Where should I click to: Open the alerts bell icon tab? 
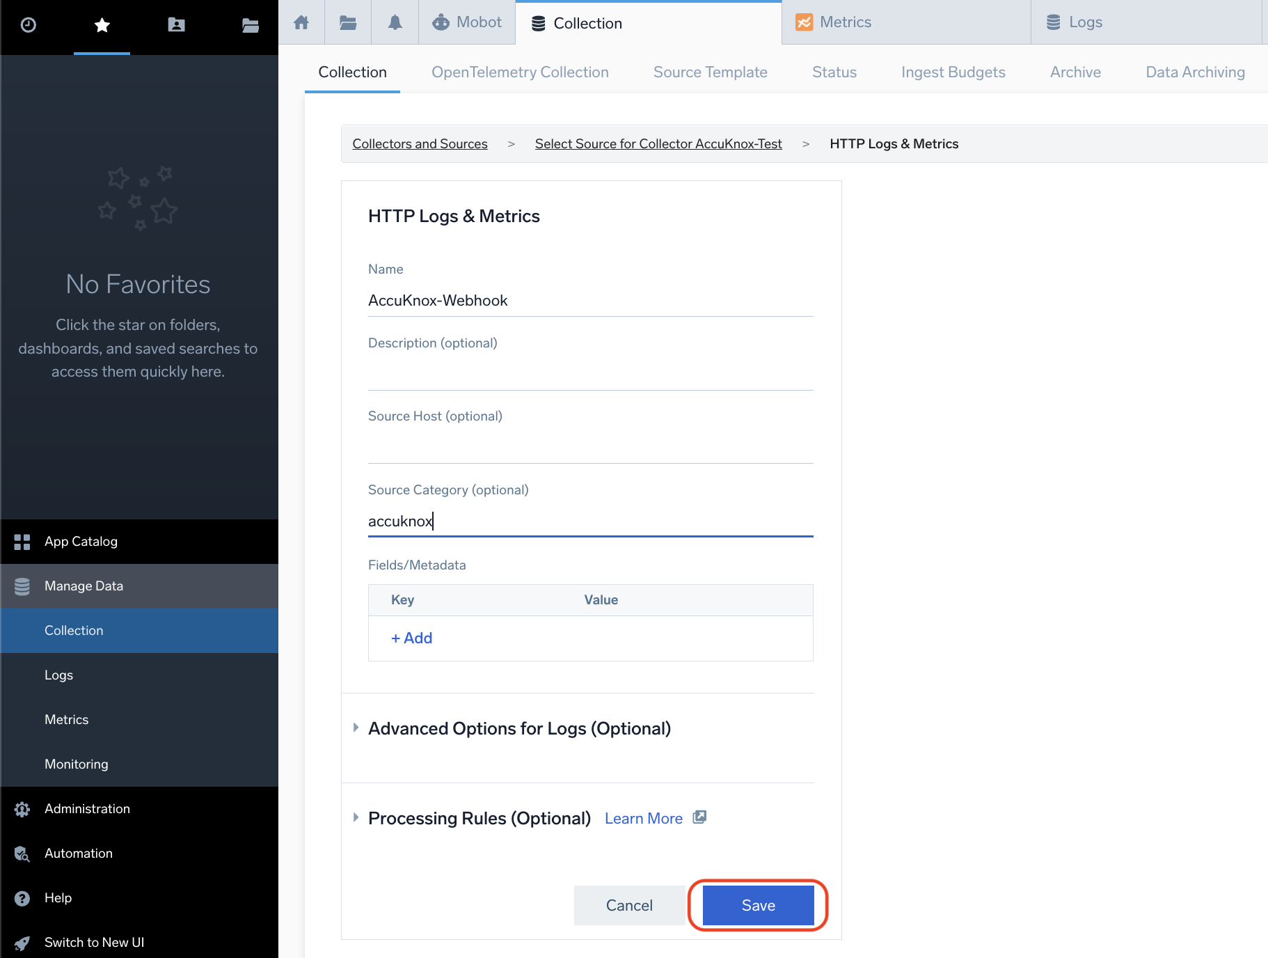pyautogui.click(x=395, y=22)
